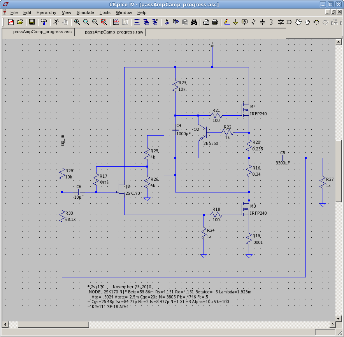Open the Tools menu
The width and height of the screenshot is (344, 337).
pyautogui.click(x=105, y=12)
